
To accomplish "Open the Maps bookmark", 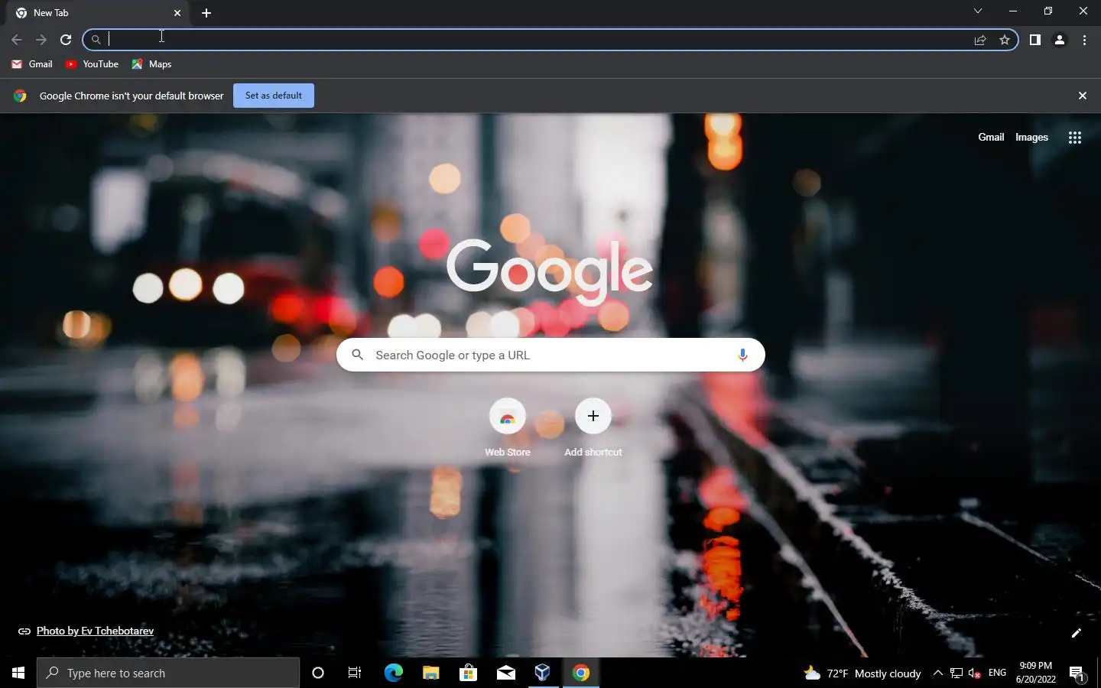I will [x=151, y=64].
